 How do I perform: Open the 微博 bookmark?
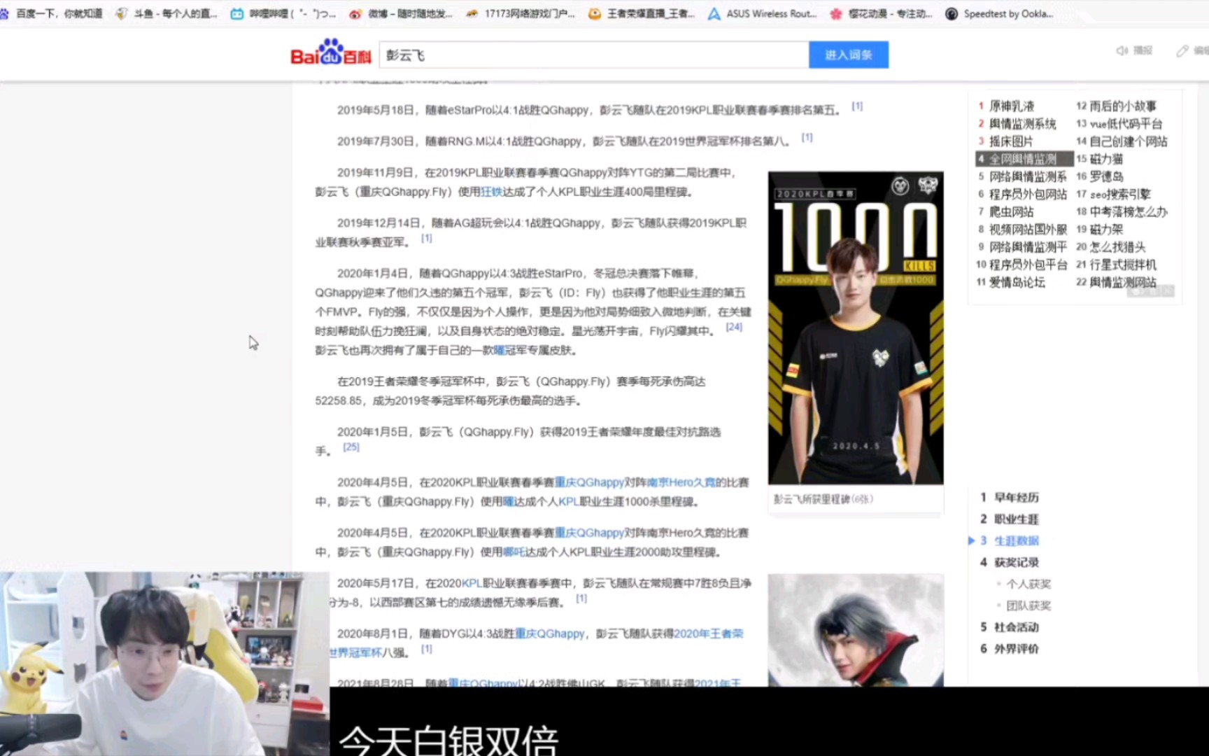pos(401,13)
